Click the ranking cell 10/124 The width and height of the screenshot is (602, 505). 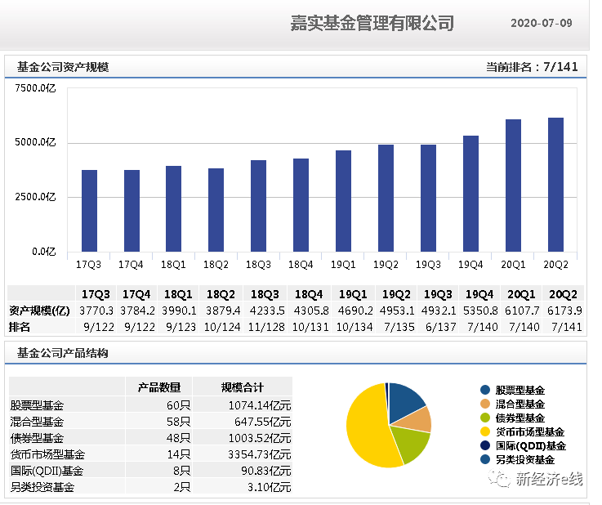click(x=222, y=327)
